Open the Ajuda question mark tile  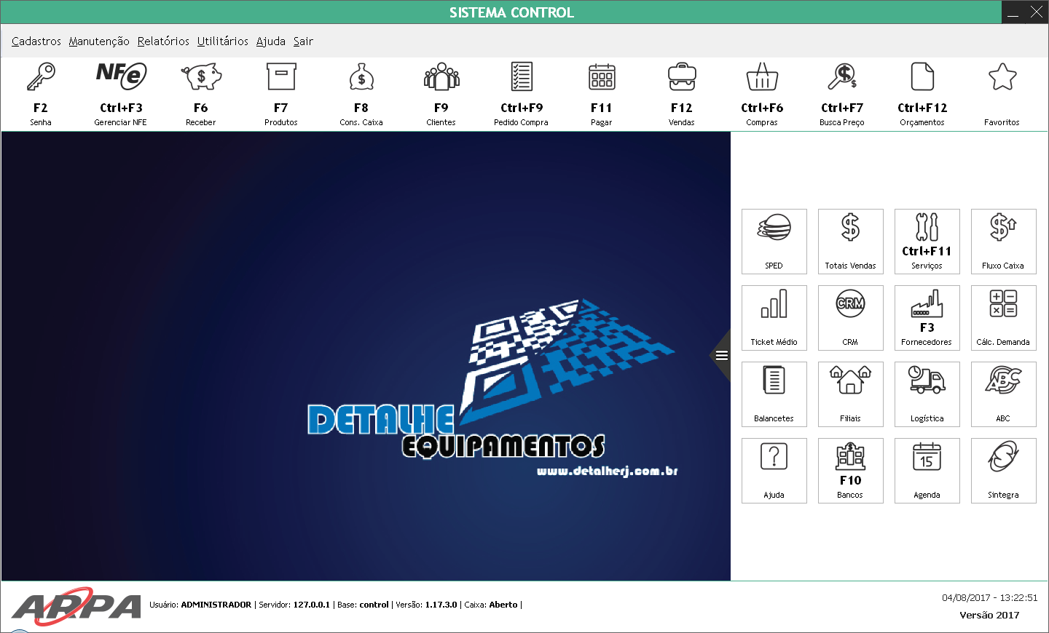(x=774, y=471)
